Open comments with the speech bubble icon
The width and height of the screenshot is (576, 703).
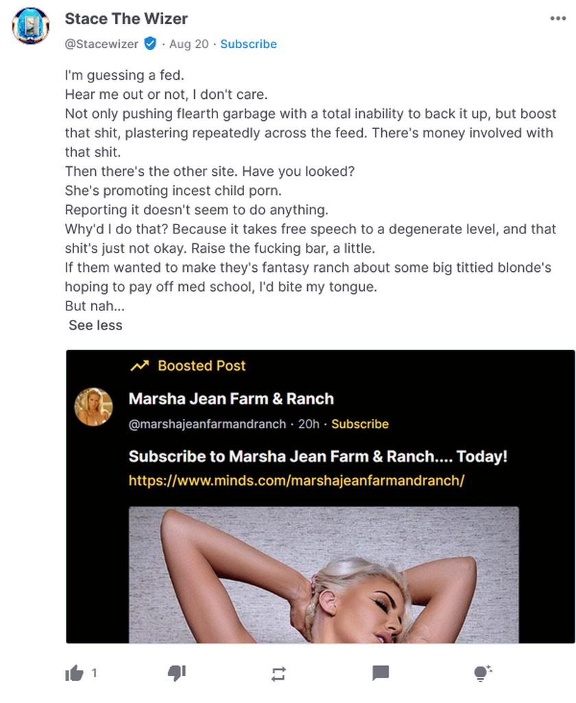pos(381,673)
